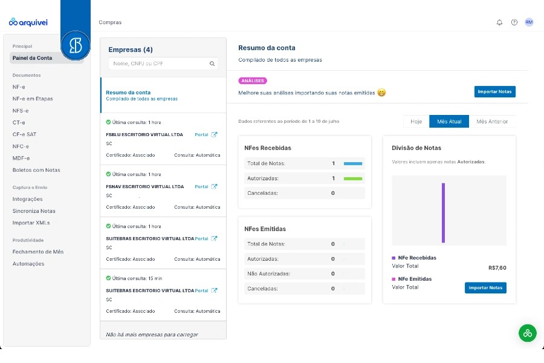The height and width of the screenshot is (363, 544).
Task: Click the smiling emoji beside the análises message
Action: 381,93
